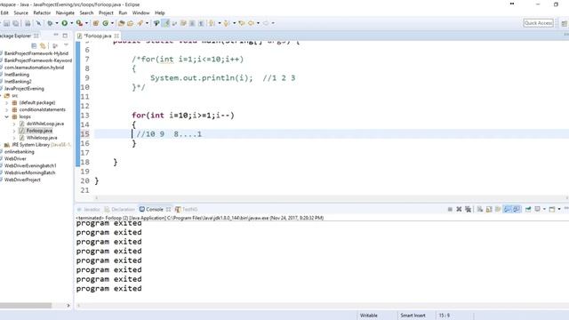Expand the conditionalstatements package
This screenshot has width=569, height=320.
click(6, 109)
